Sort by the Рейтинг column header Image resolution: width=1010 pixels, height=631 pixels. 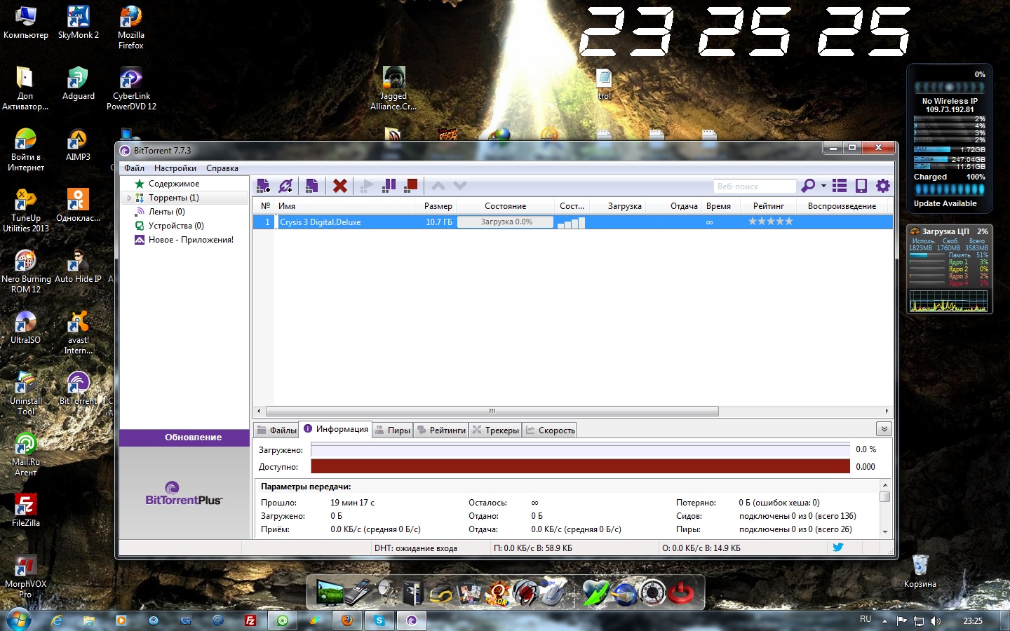click(769, 206)
